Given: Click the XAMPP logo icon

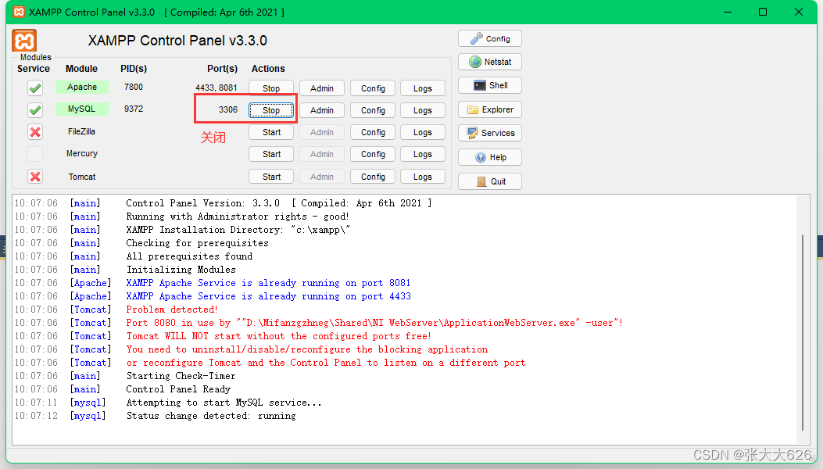Looking at the screenshot, I should coord(24,41).
